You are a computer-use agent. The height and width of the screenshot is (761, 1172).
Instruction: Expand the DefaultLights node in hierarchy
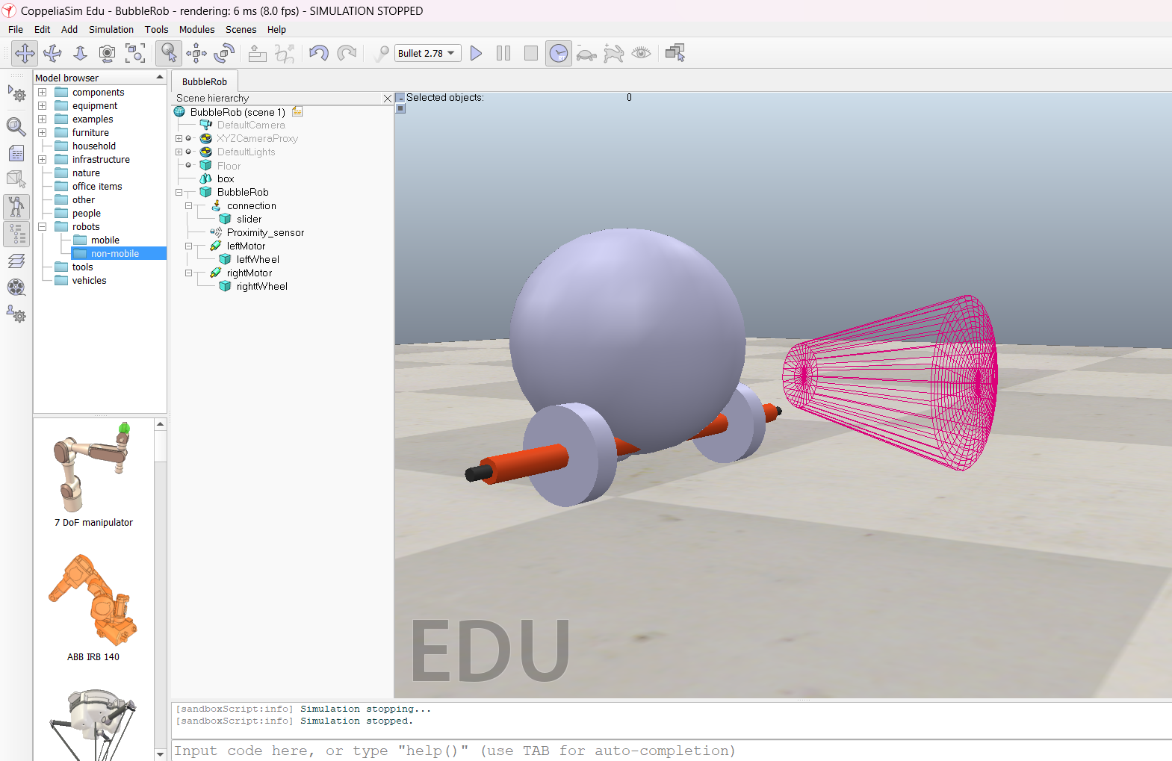coord(179,152)
